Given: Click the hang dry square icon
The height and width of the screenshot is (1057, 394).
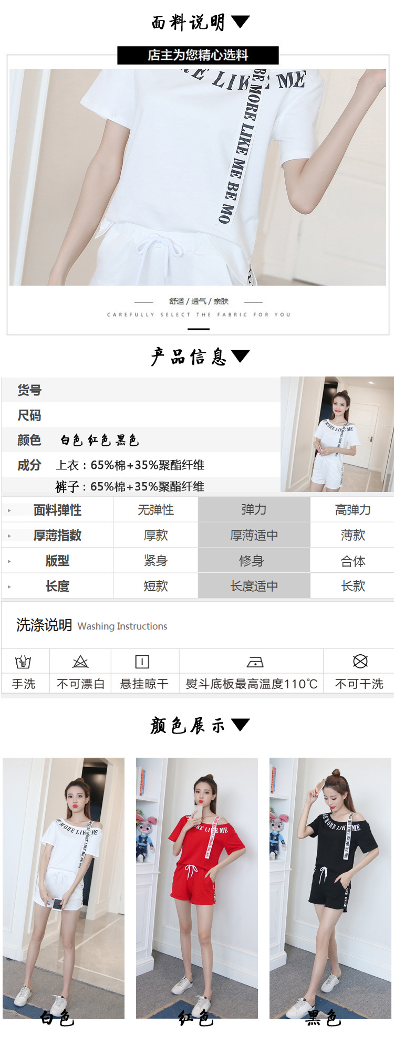Looking at the screenshot, I should 142,662.
